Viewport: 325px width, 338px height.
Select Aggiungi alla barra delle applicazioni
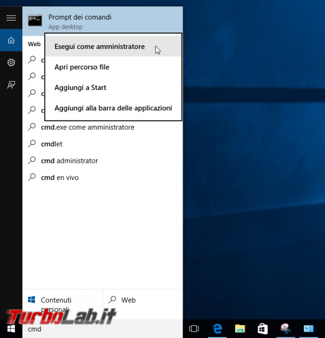113,108
